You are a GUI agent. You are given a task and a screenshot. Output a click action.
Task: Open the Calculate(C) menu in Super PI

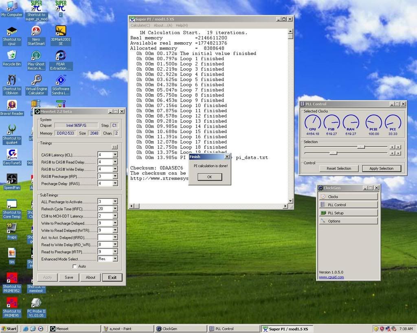tap(140, 25)
